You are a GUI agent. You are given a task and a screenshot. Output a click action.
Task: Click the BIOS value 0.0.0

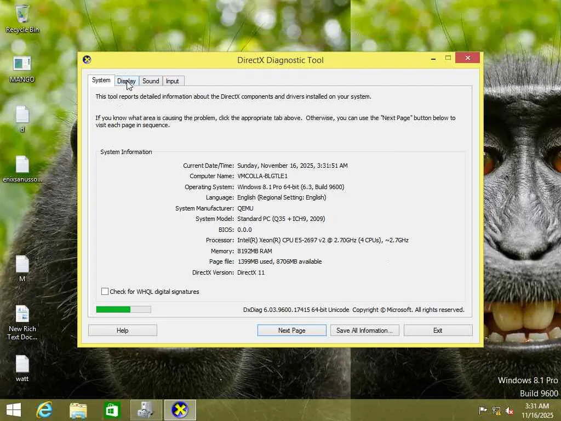pyautogui.click(x=244, y=230)
